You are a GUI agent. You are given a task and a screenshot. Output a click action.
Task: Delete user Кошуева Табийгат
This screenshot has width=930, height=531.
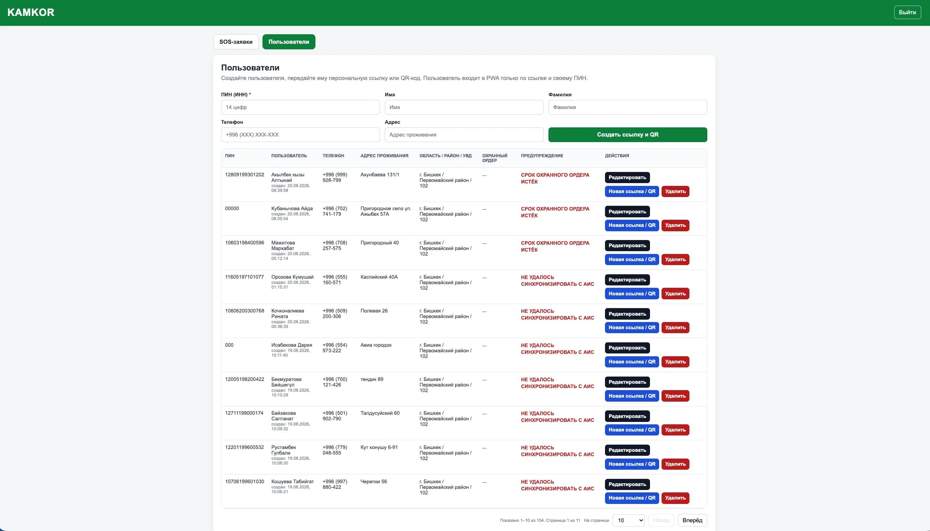[675, 498]
